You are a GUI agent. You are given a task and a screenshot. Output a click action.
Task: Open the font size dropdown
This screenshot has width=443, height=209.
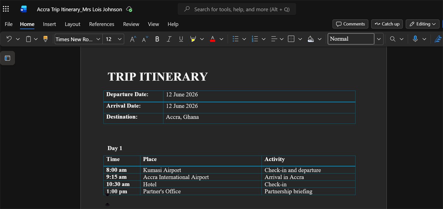click(120, 39)
